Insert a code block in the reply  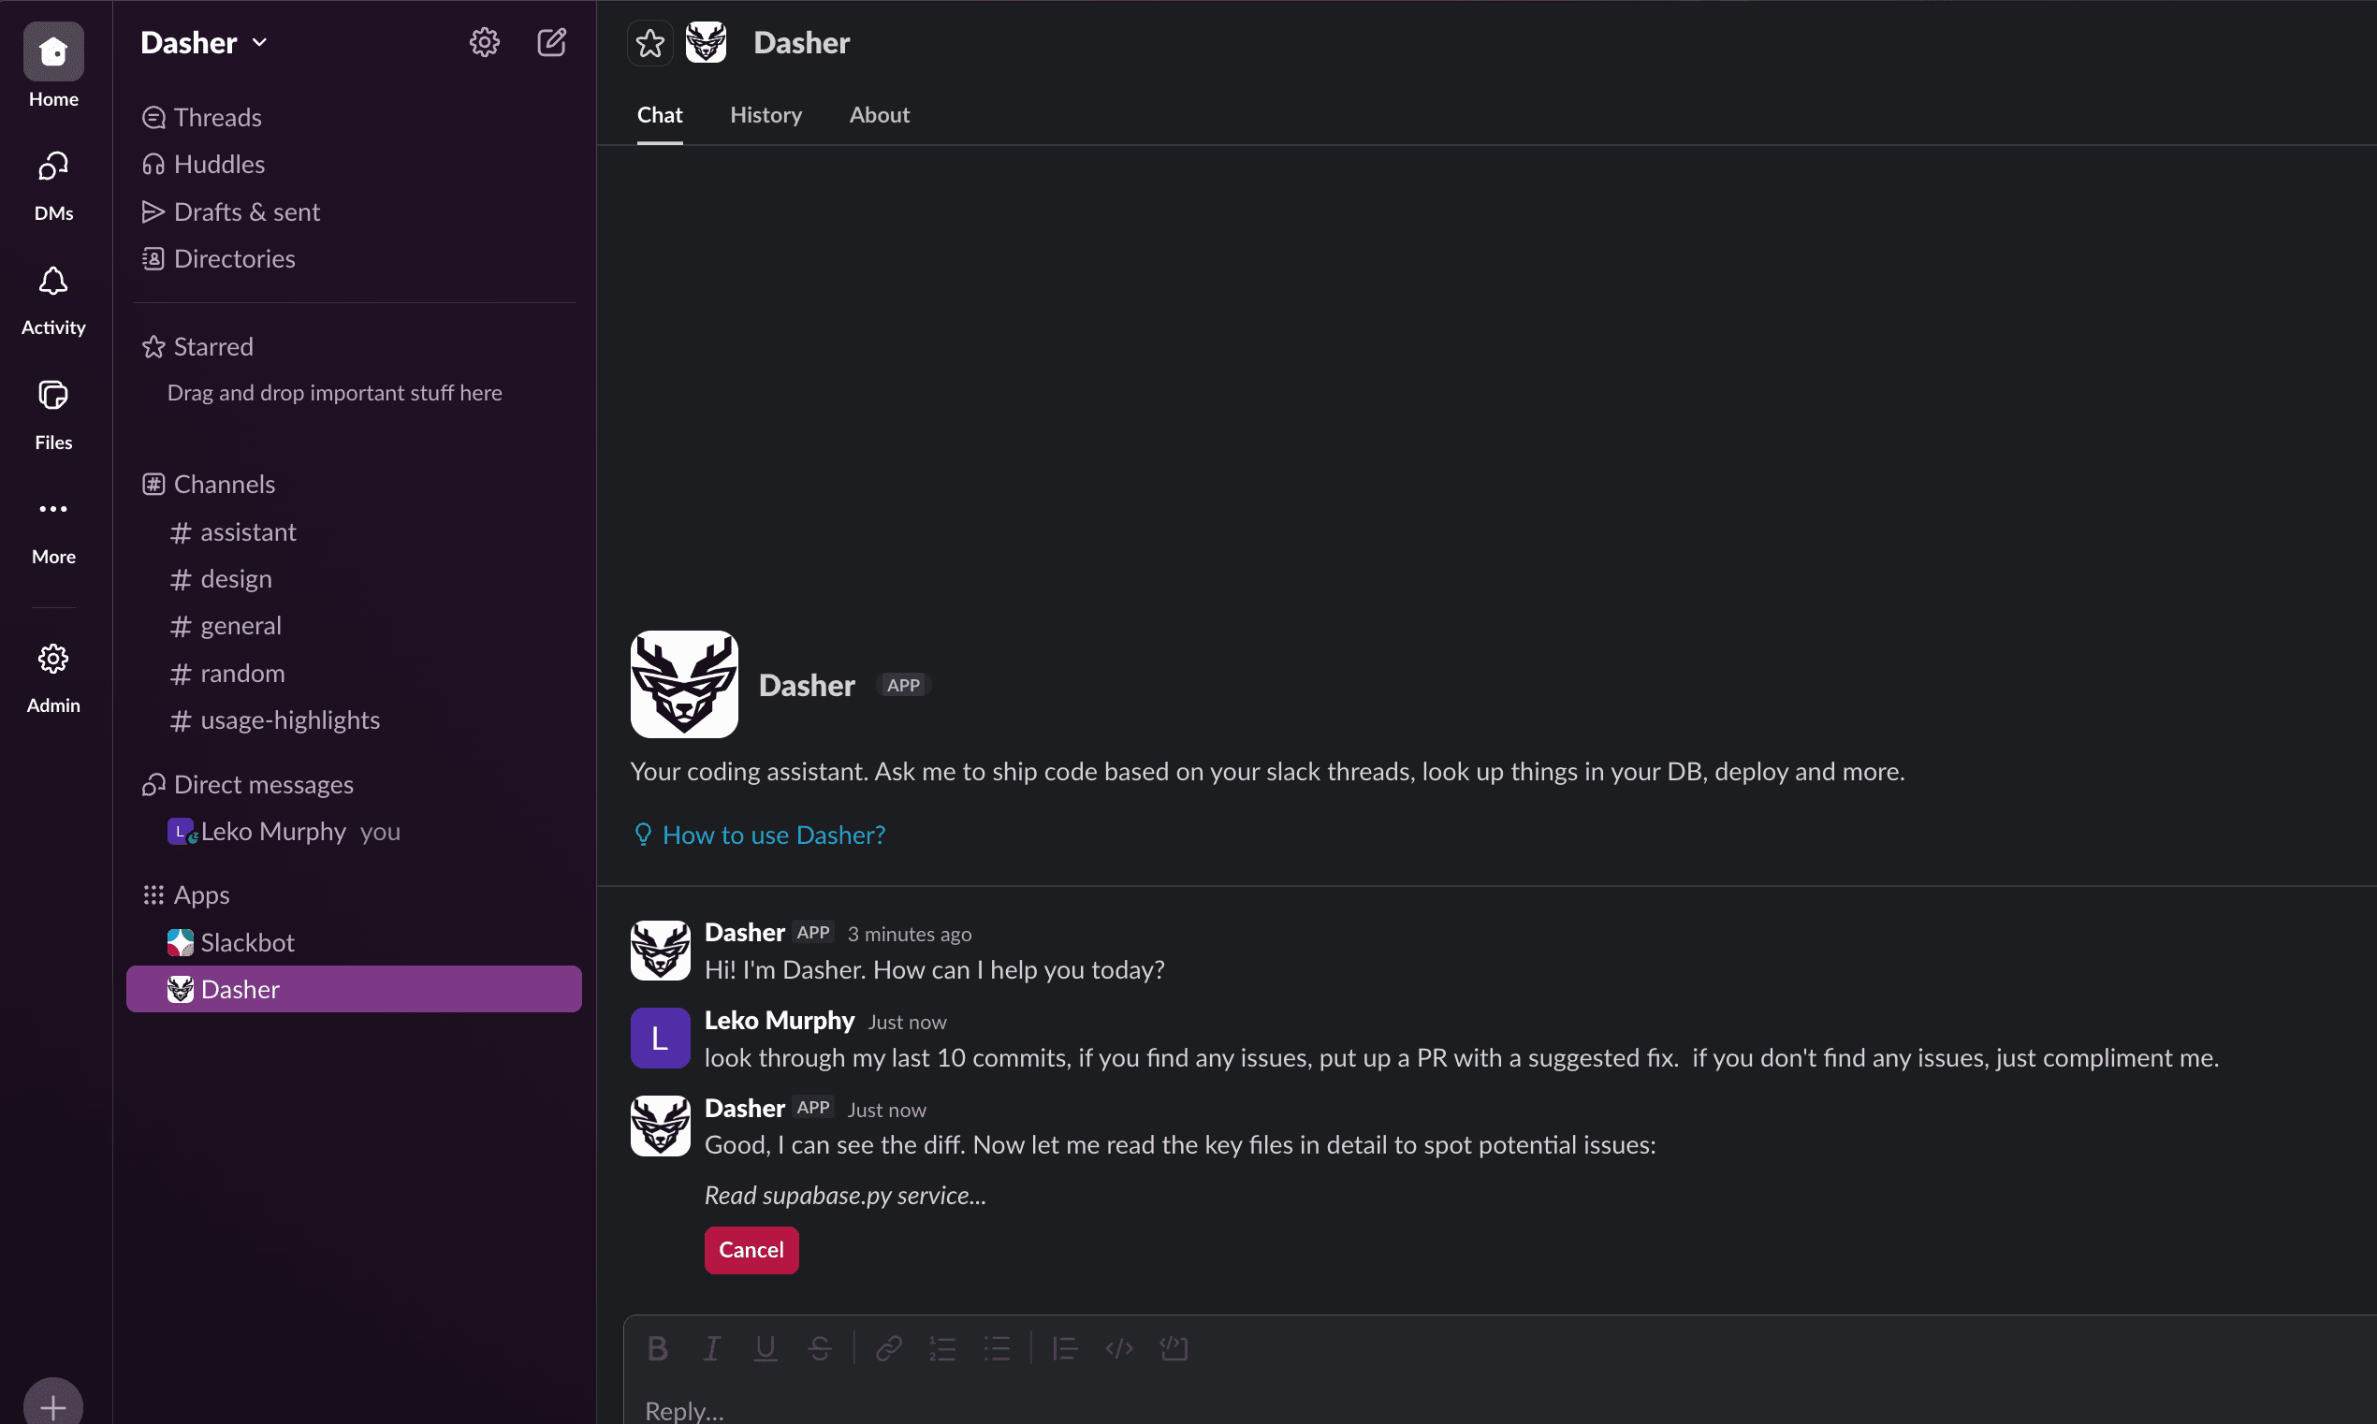(x=1173, y=1348)
